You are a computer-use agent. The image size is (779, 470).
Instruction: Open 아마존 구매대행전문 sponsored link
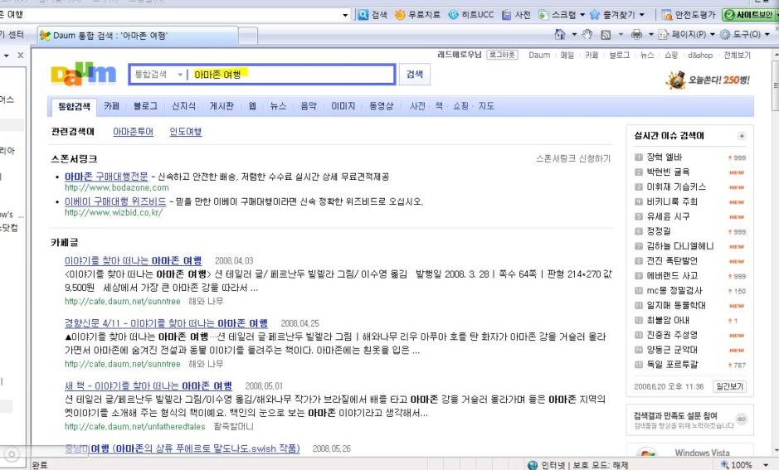point(106,177)
